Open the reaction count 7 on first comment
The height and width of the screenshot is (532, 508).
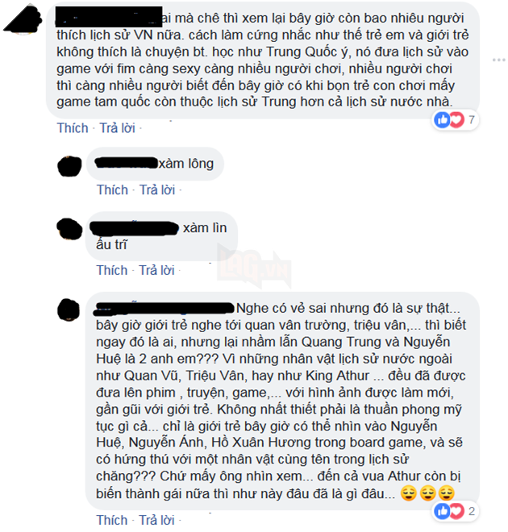472,120
